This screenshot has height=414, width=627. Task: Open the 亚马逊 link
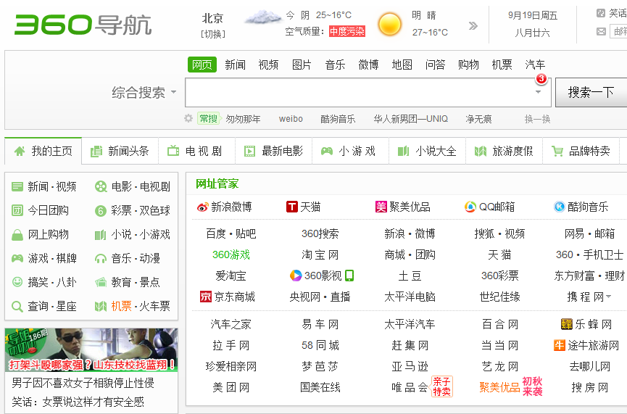click(x=410, y=366)
